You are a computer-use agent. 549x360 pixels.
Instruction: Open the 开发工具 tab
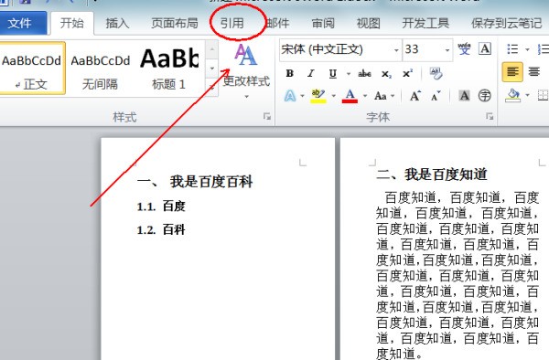pos(425,24)
